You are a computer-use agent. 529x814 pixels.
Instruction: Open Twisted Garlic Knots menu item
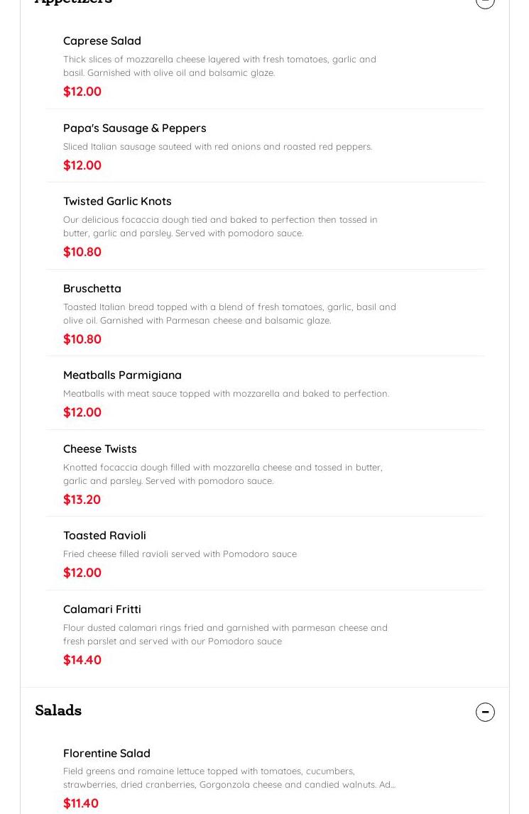[117, 202]
